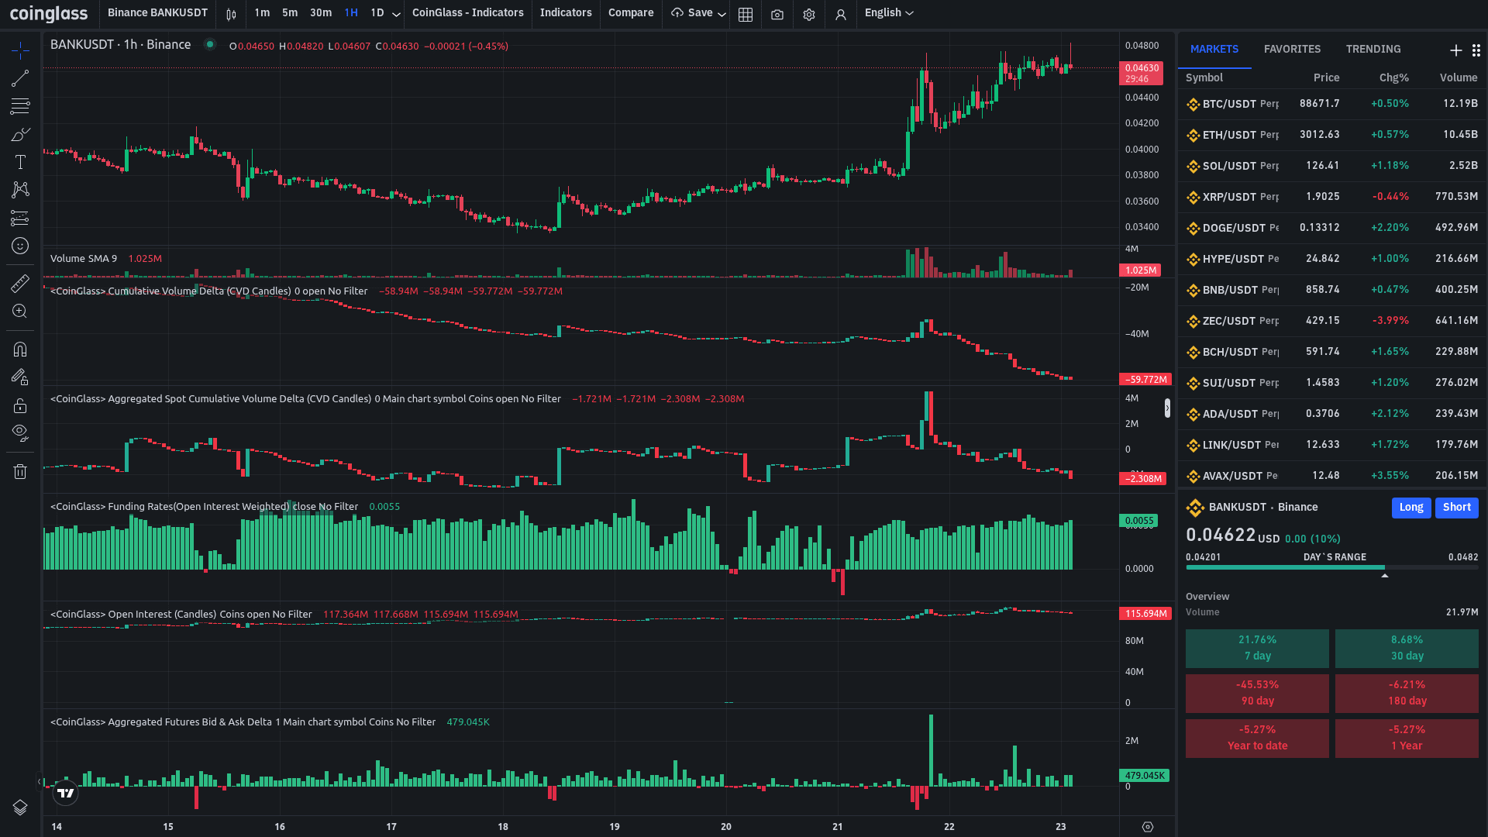Open chart settings gear icon
This screenshot has height=837, width=1488.
pyautogui.click(x=809, y=14)
